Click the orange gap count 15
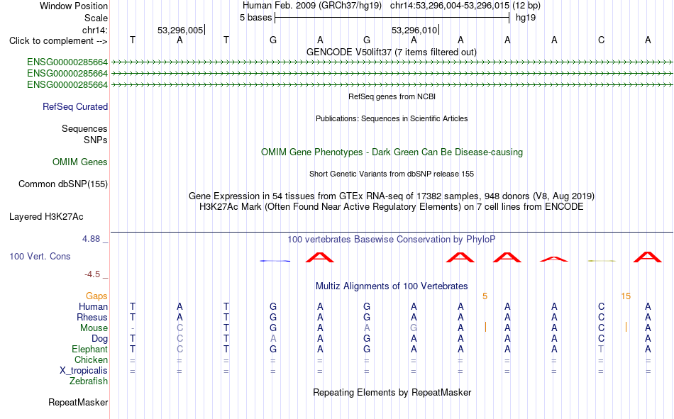This screenshot has height=419, width=674. (x=626, y=296)
